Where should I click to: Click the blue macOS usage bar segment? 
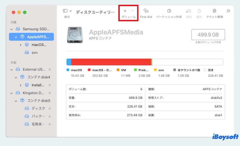[69, 62]
